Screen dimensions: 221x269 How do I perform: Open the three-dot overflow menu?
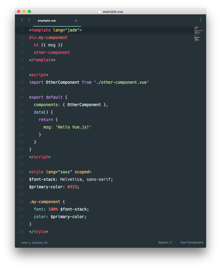click(x=201, y=19)
